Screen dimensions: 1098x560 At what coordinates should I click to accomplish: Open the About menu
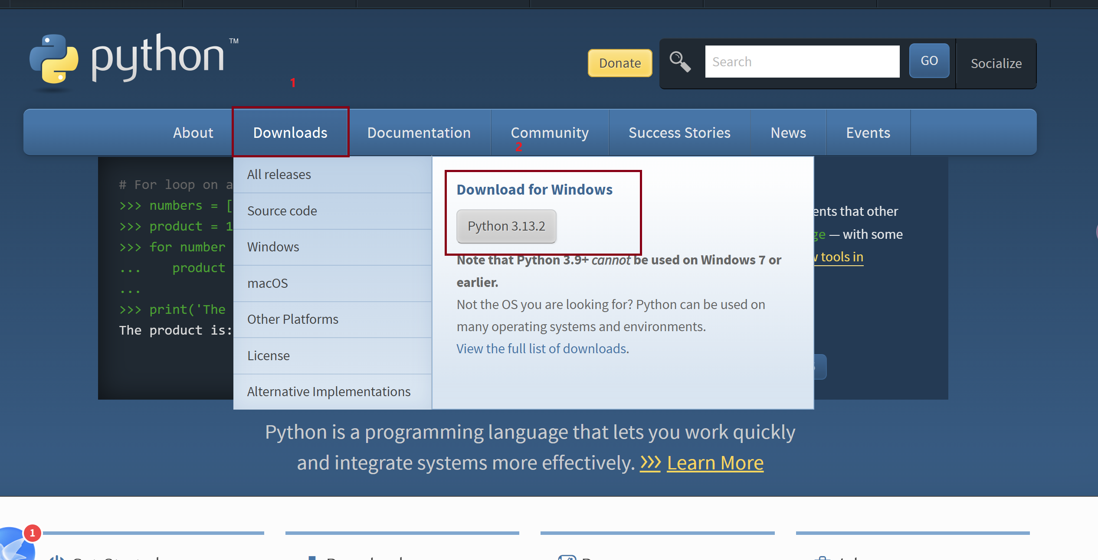193,132
